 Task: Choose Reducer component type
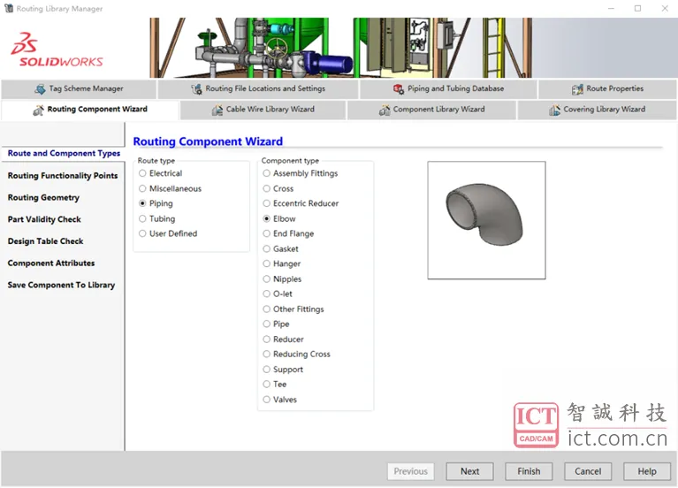[266, 339]
